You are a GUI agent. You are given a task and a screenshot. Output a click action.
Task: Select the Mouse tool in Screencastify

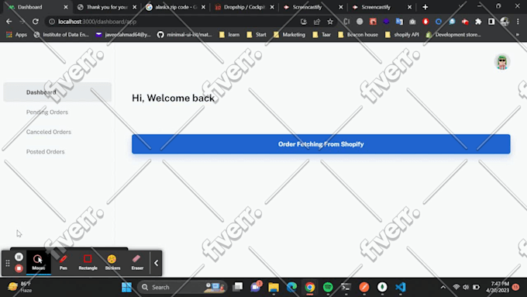pyautogui.click(x=38, y=262)
